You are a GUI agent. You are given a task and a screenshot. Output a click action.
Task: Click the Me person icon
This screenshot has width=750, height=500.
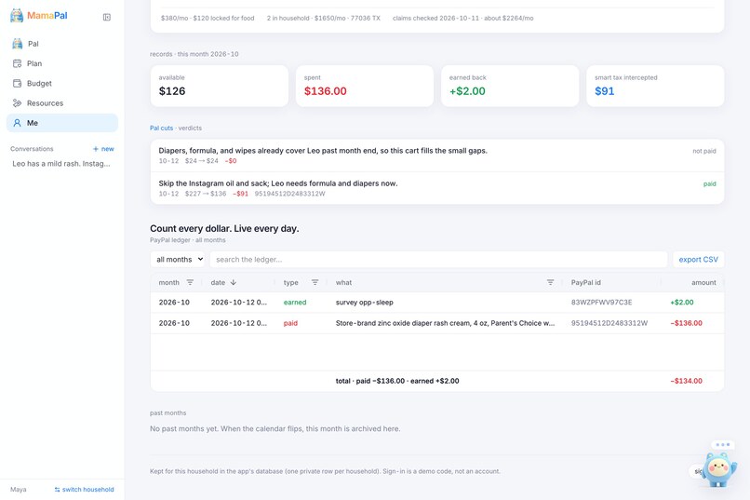(x=18, y=123)
